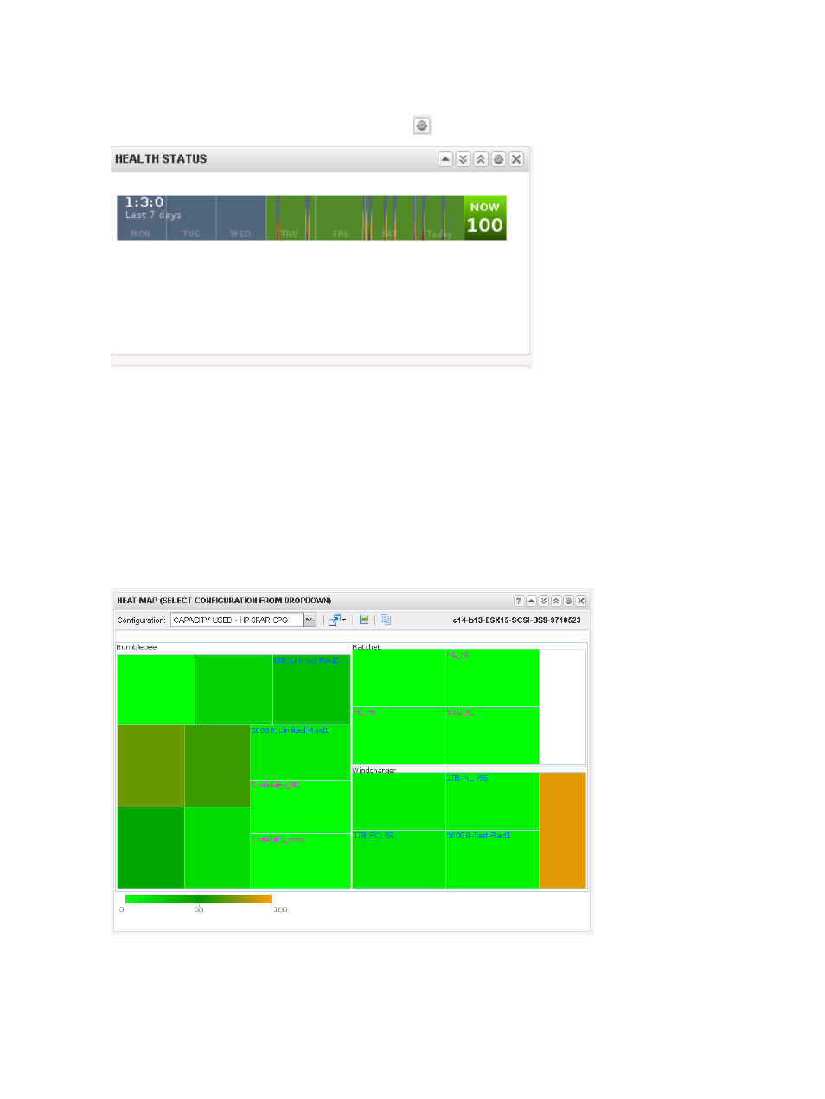Close the Health Status panel
Viewport: 825px width, 1099px height.
pos(516,159)
